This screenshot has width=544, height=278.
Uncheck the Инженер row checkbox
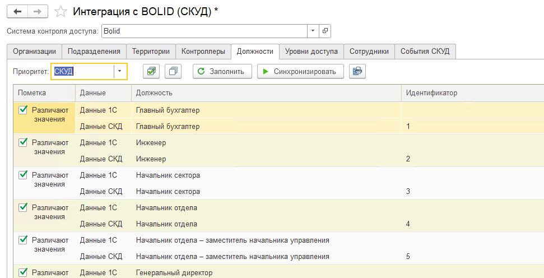pyautogui.click(x=23, y=143)
